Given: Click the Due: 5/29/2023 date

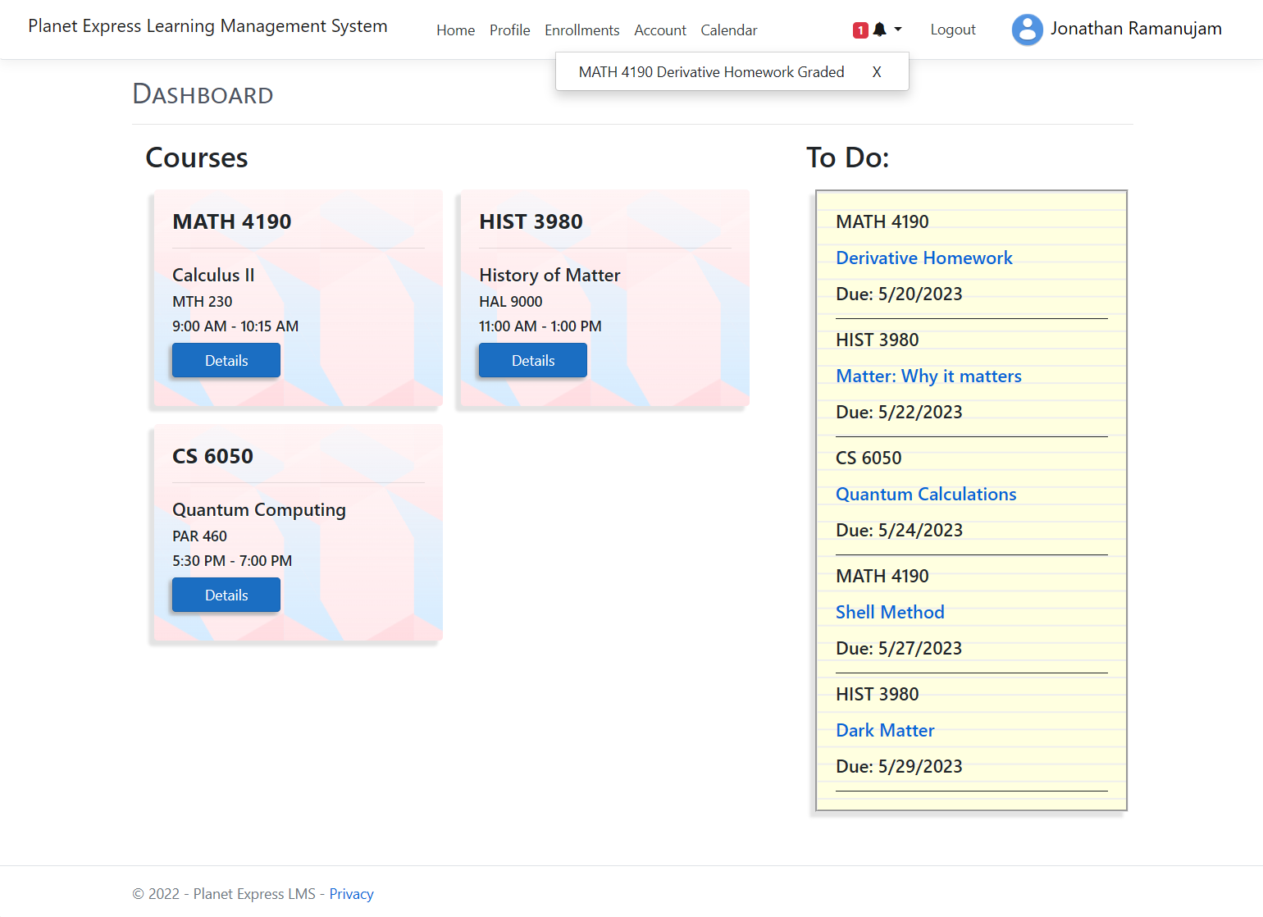Looking at the screenshot, I should pyautogui.click(x=899, y=766).
